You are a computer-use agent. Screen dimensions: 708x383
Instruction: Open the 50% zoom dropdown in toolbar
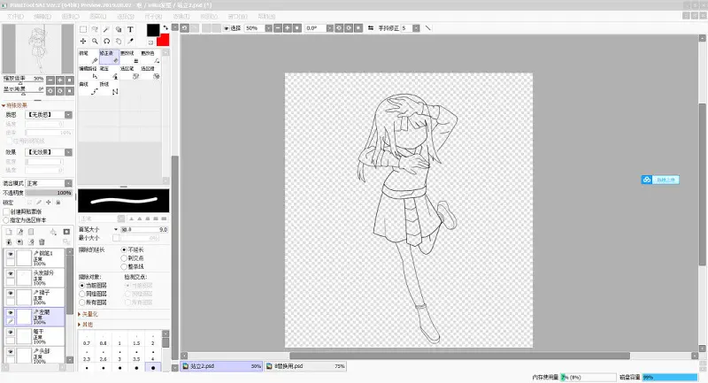point(268,28)
